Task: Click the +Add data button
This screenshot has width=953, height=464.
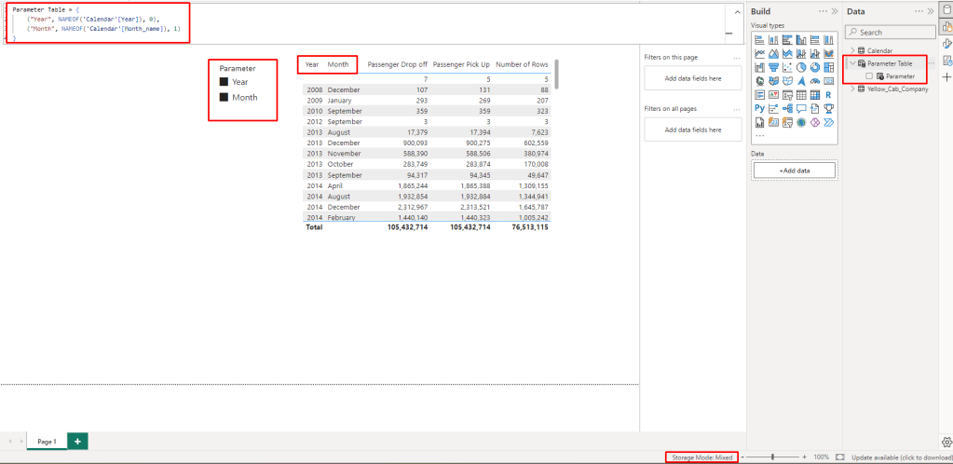Action: [794, 171]
